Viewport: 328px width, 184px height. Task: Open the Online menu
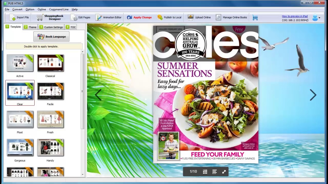point(42,9)
